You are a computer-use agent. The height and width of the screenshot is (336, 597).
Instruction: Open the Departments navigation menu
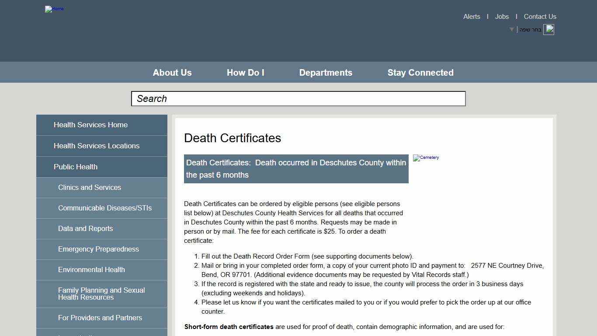coord(326,72)
